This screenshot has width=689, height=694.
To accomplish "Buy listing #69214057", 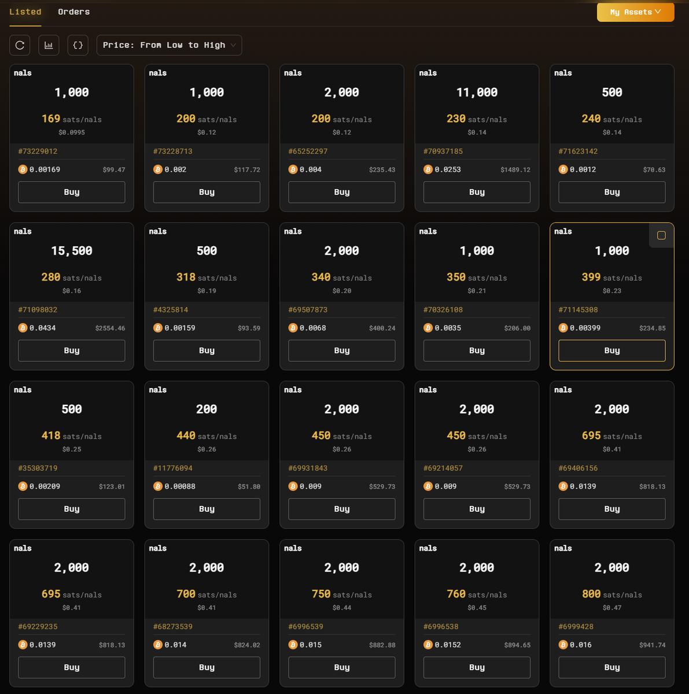I will [x=477, y=509].
